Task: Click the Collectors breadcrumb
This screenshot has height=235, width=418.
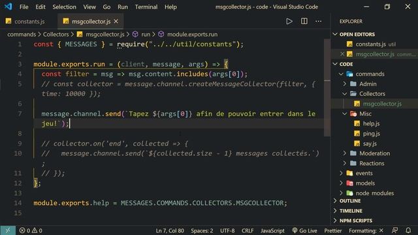Action: 56,35
